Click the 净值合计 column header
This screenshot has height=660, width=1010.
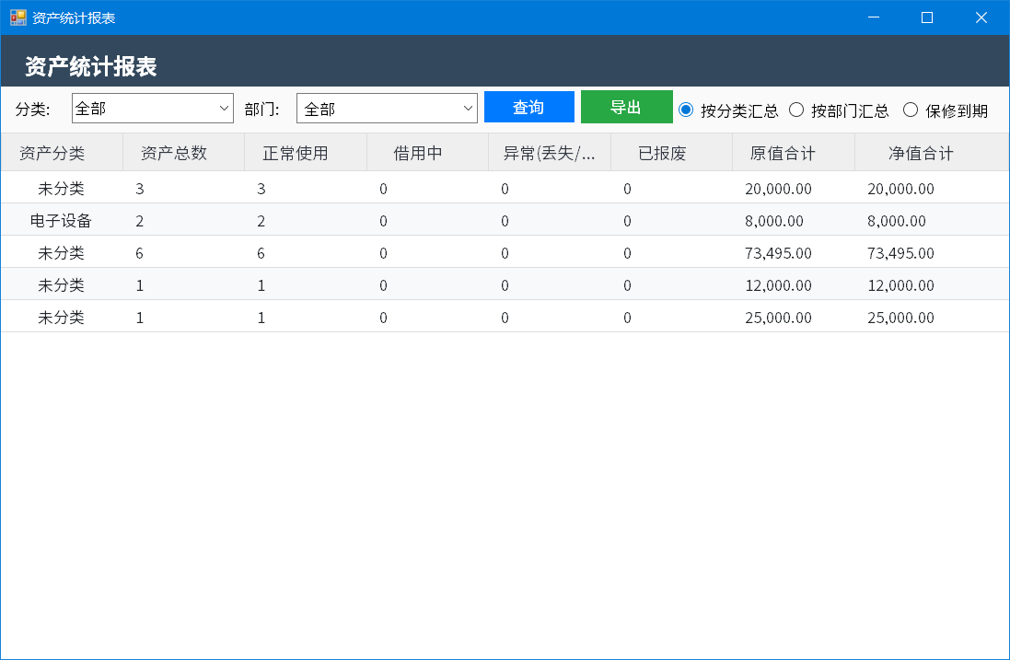click(x=932, y=153)
